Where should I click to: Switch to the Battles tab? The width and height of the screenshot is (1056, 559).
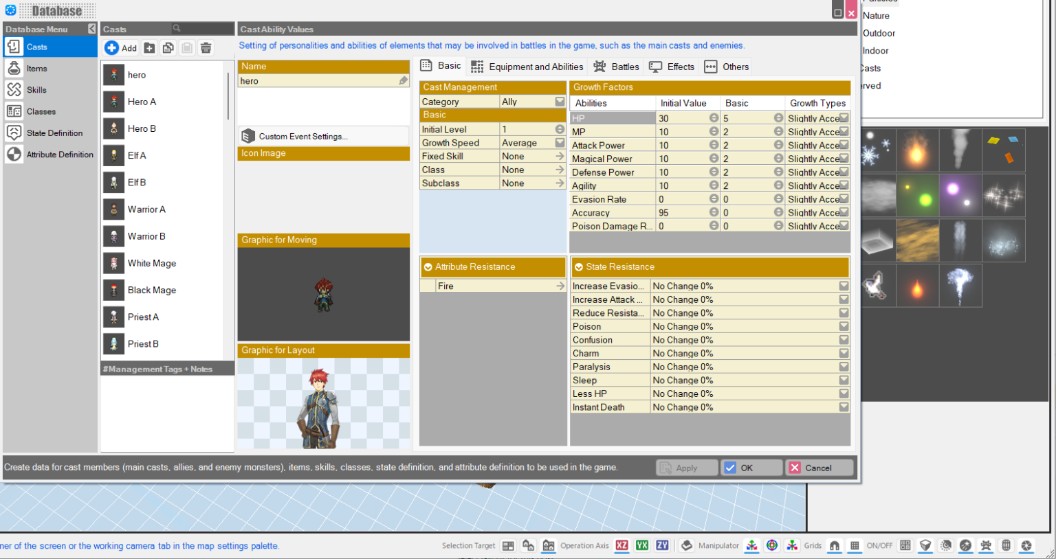pos(616,66)
